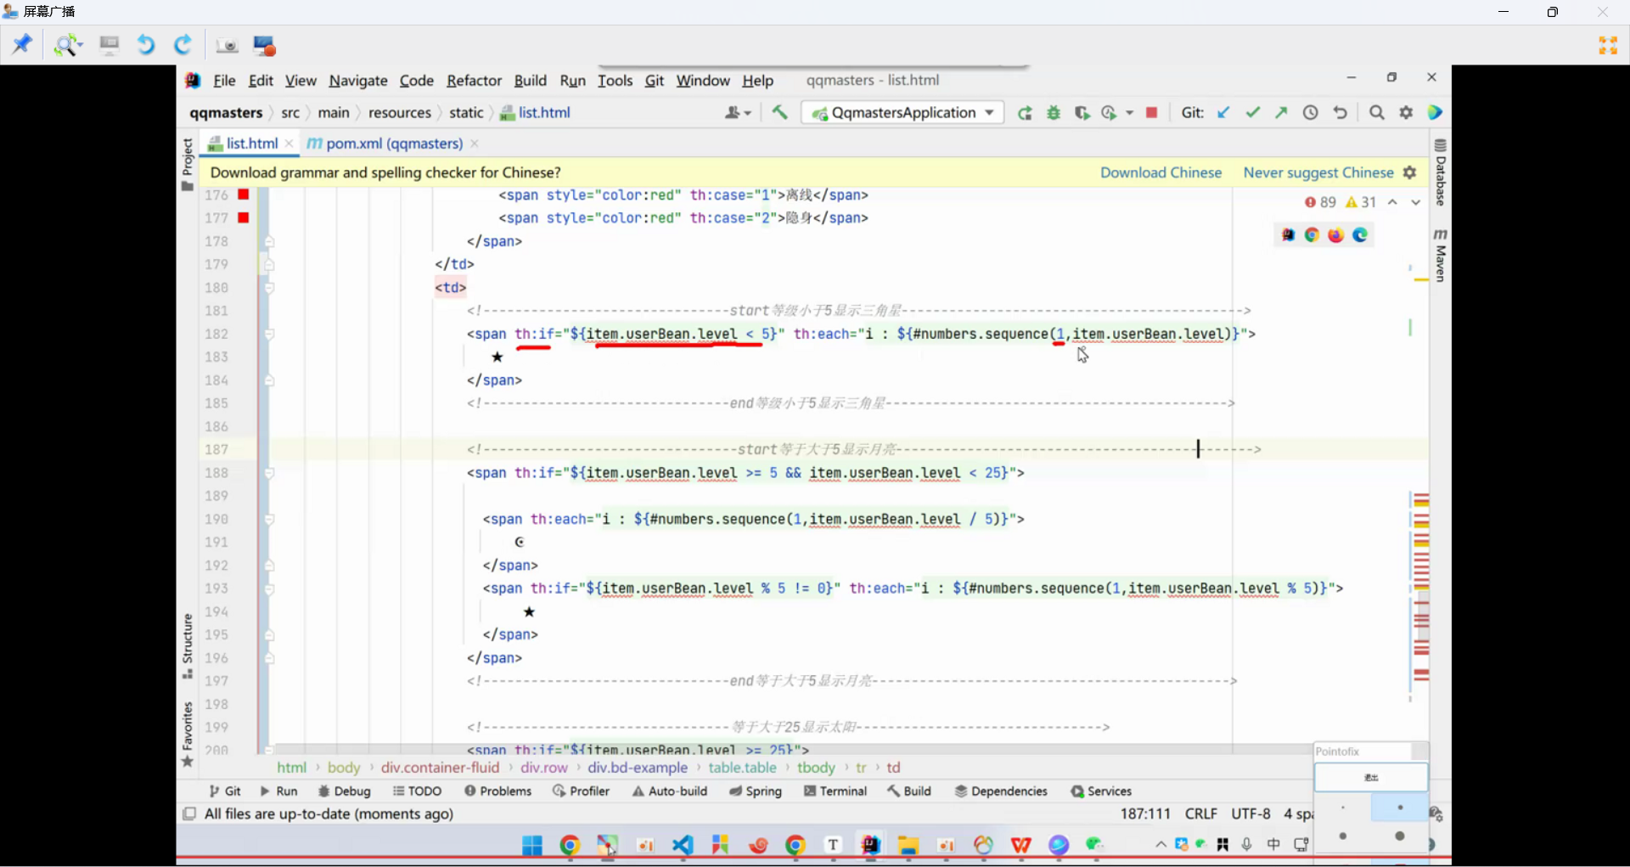This screenshot has width=1630, height=867.
Task: Click Never suggest Chinese link
Action: coord(1318,172)
